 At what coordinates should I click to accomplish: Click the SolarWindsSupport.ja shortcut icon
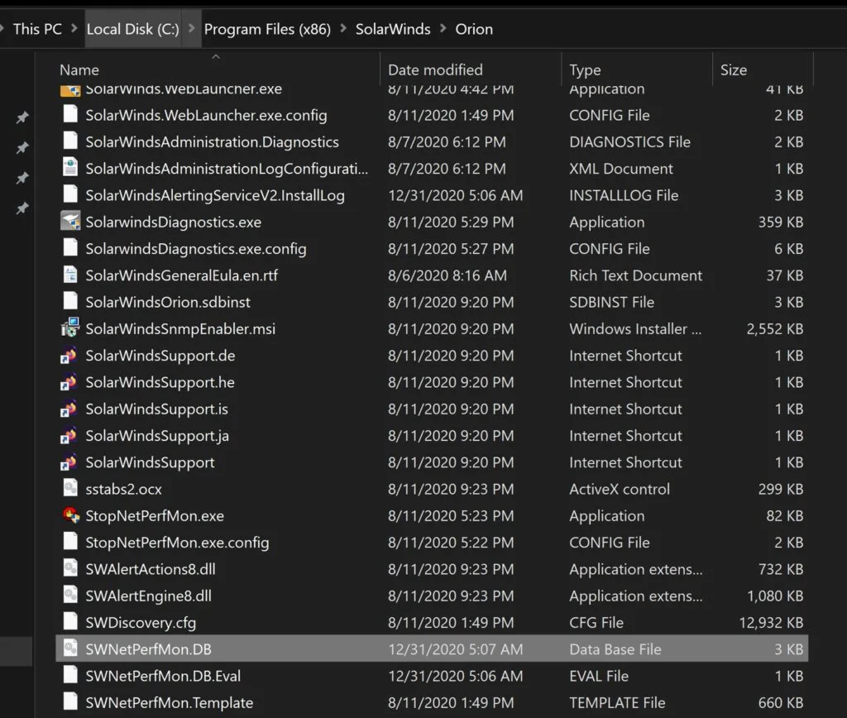point(69,435)
